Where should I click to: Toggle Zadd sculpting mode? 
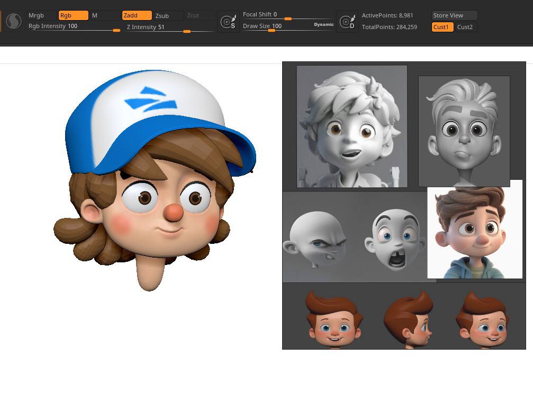(x=137, y=15)
